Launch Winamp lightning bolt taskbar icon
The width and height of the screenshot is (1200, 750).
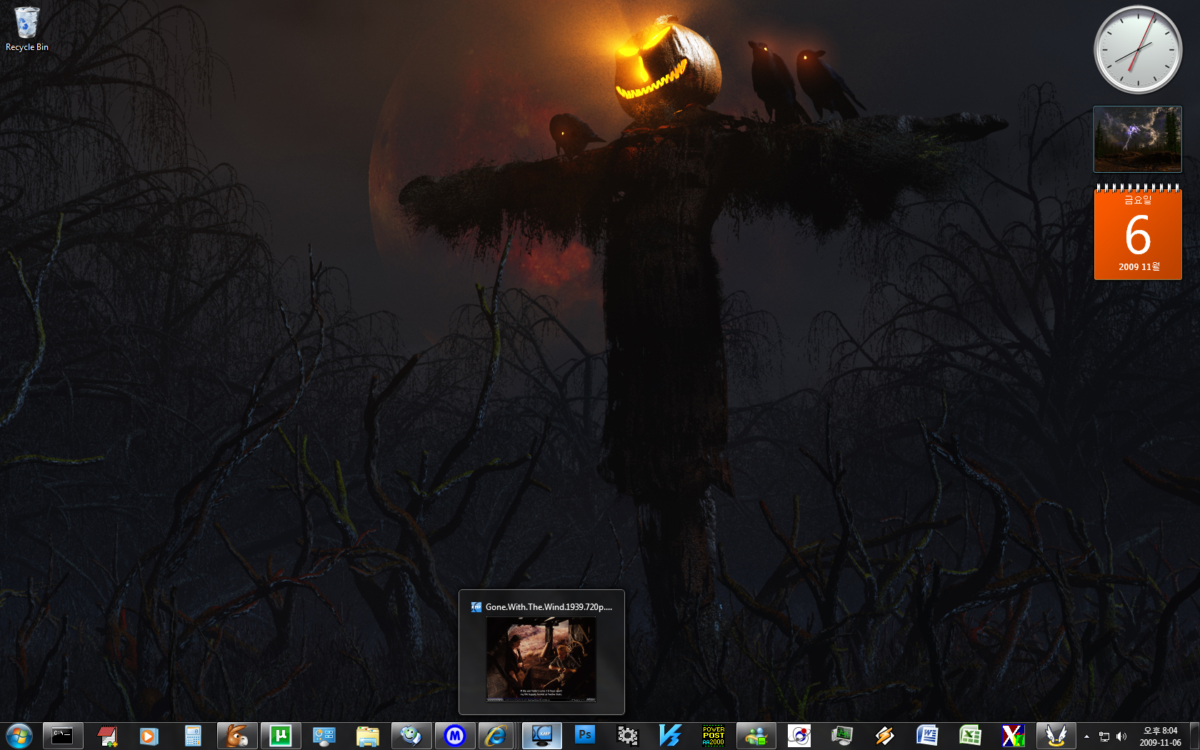coord(885,736)
